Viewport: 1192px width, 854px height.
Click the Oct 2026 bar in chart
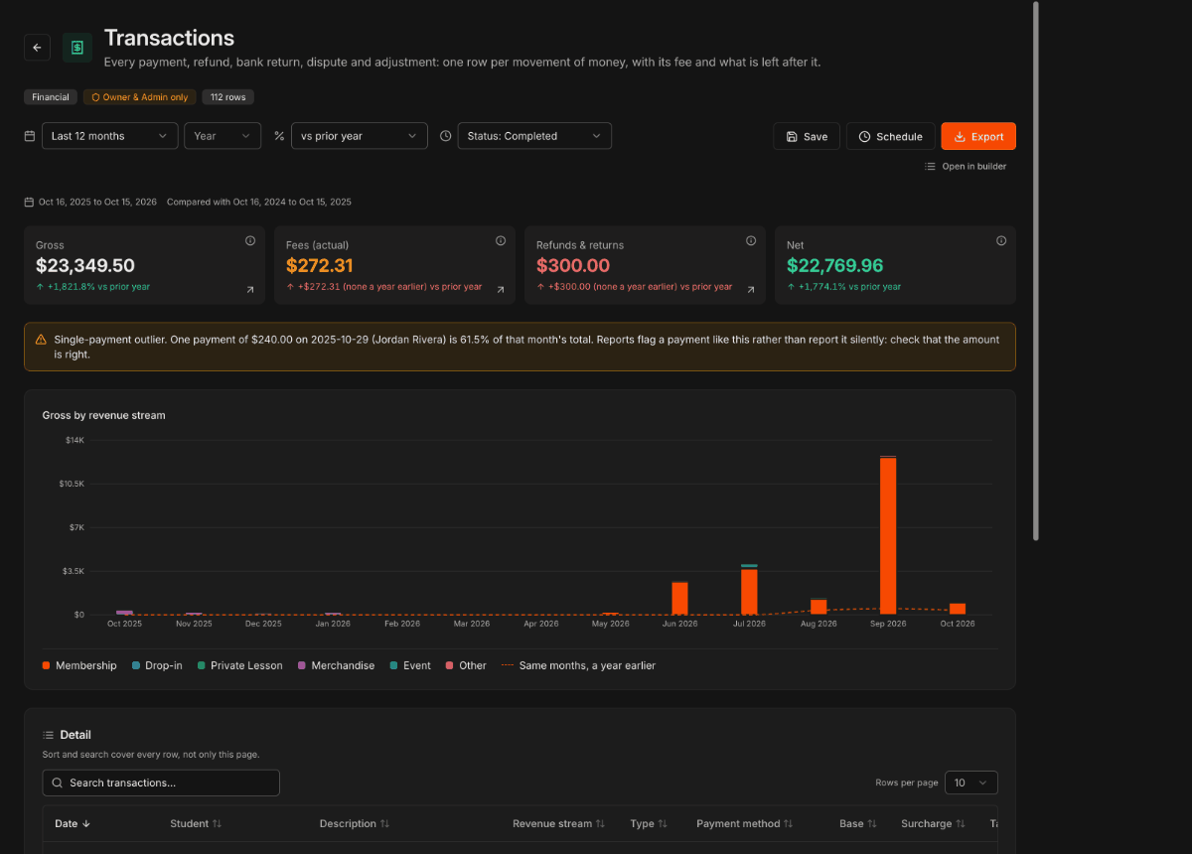pos(958,609)
